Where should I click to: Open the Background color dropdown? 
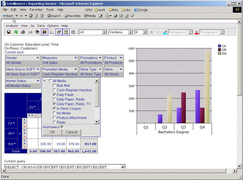click(190, 32)
